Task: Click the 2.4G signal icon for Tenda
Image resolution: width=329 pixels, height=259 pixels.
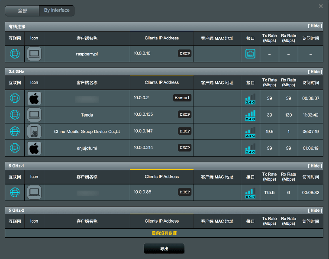Action: tap(250, 115)
